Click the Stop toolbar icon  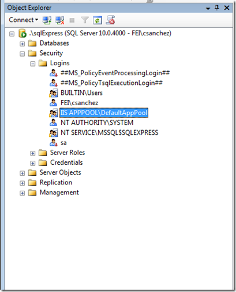click(72, 20)
